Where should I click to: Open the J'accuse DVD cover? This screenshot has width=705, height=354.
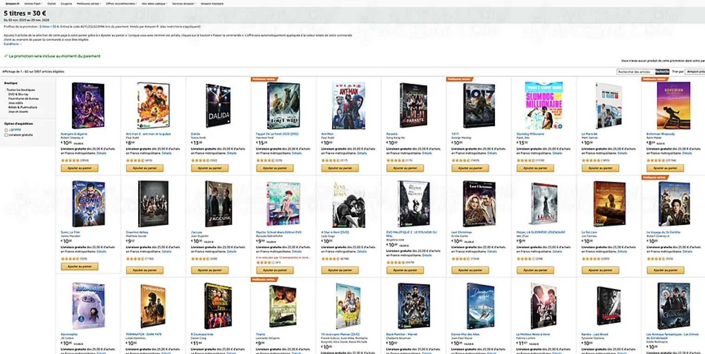218,204
